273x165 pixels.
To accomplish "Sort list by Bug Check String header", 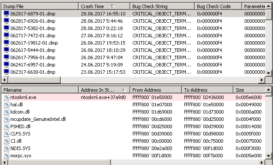I will pos(162,6).
